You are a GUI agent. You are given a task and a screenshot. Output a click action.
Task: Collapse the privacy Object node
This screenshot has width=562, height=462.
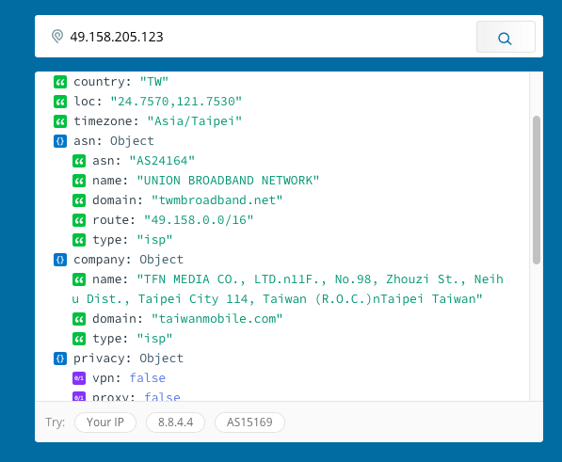pyautogui.click(x=60, y=358)
